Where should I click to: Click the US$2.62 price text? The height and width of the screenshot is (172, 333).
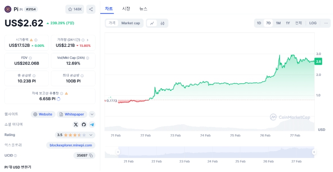pyautogui.click(x=24, y=23)
